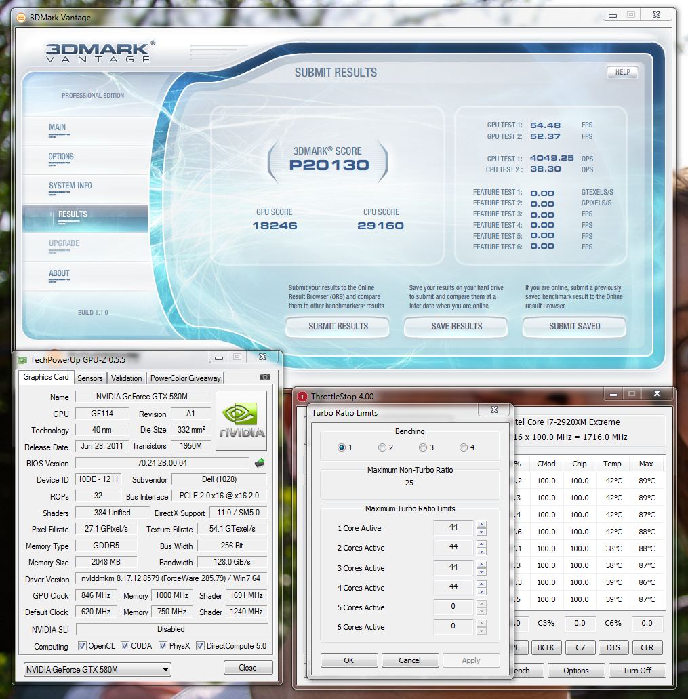Decrease the 2 Cores Active ratio
The width and height of the screenshot is (688, 699).
coord(481,551)
